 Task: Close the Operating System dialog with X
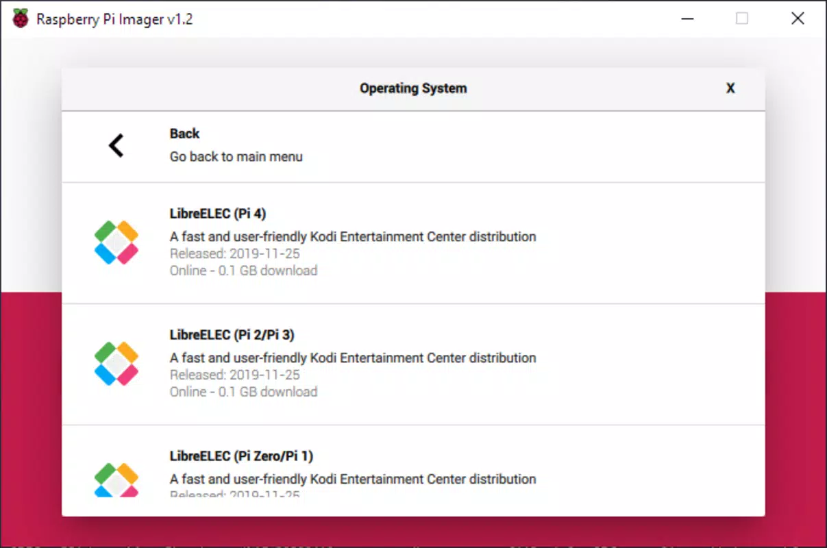[x=730, y=88]
